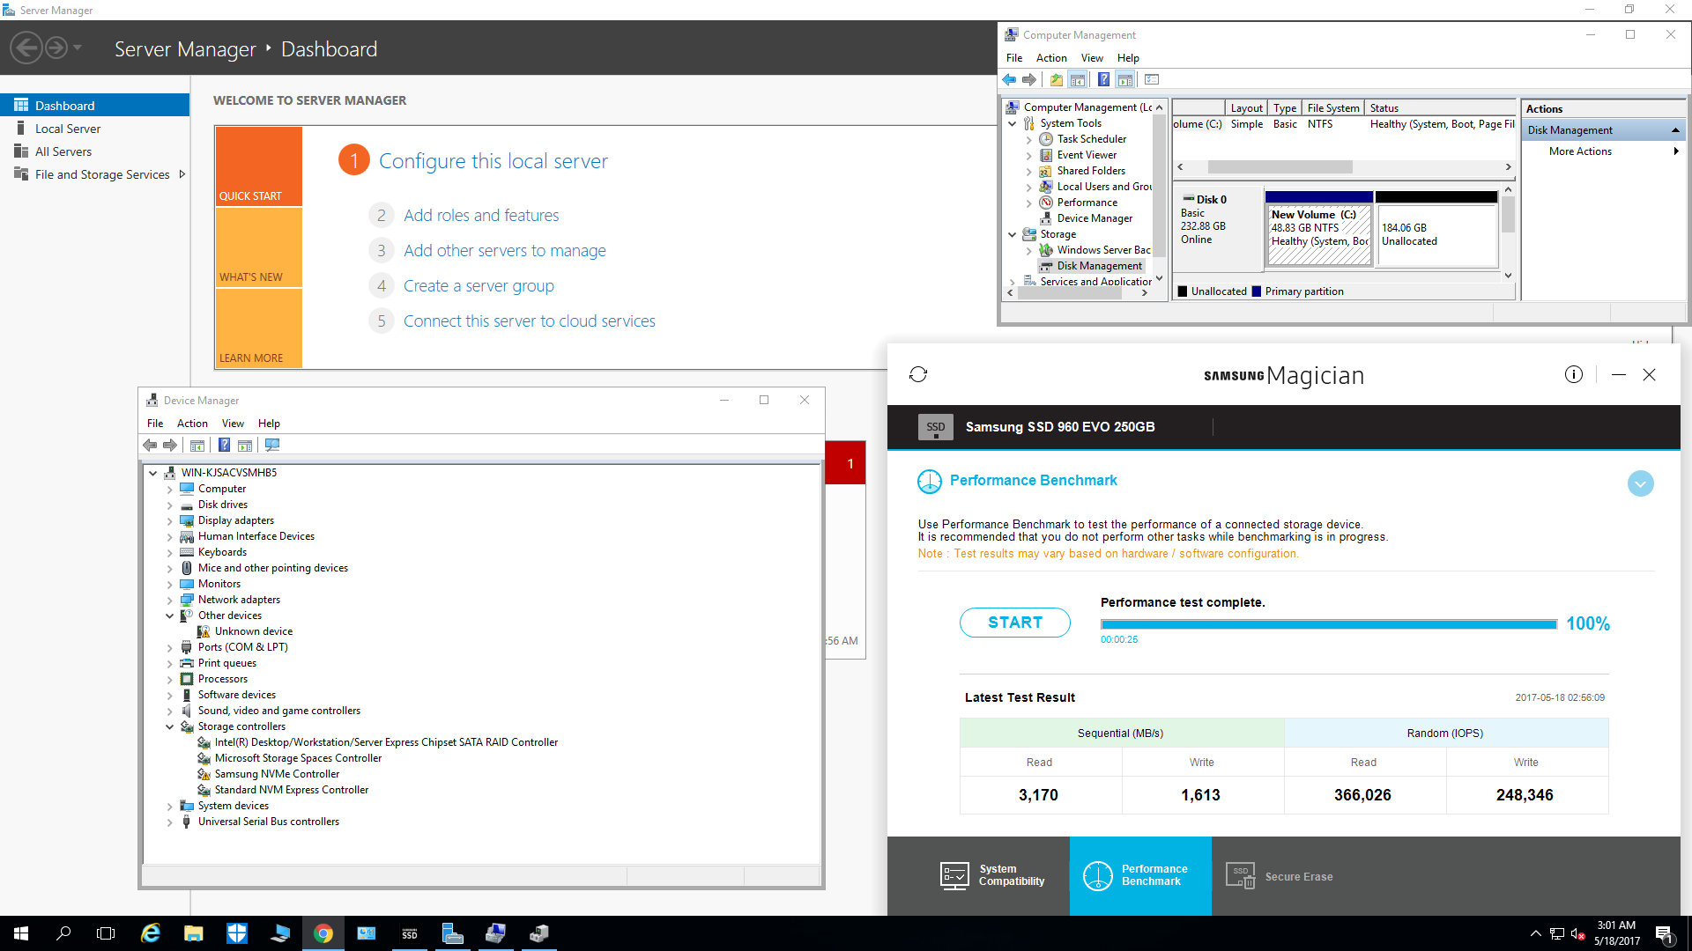
Task: Launch Internet Explorer from taskbar
Action: tap(151, 933)
